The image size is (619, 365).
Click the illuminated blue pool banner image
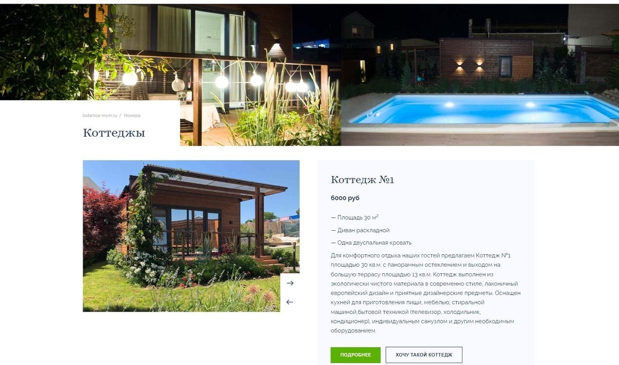pos(480,75)
